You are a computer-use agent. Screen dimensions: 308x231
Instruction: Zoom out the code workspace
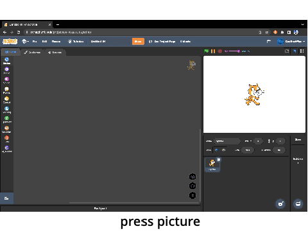click(193, 186)
